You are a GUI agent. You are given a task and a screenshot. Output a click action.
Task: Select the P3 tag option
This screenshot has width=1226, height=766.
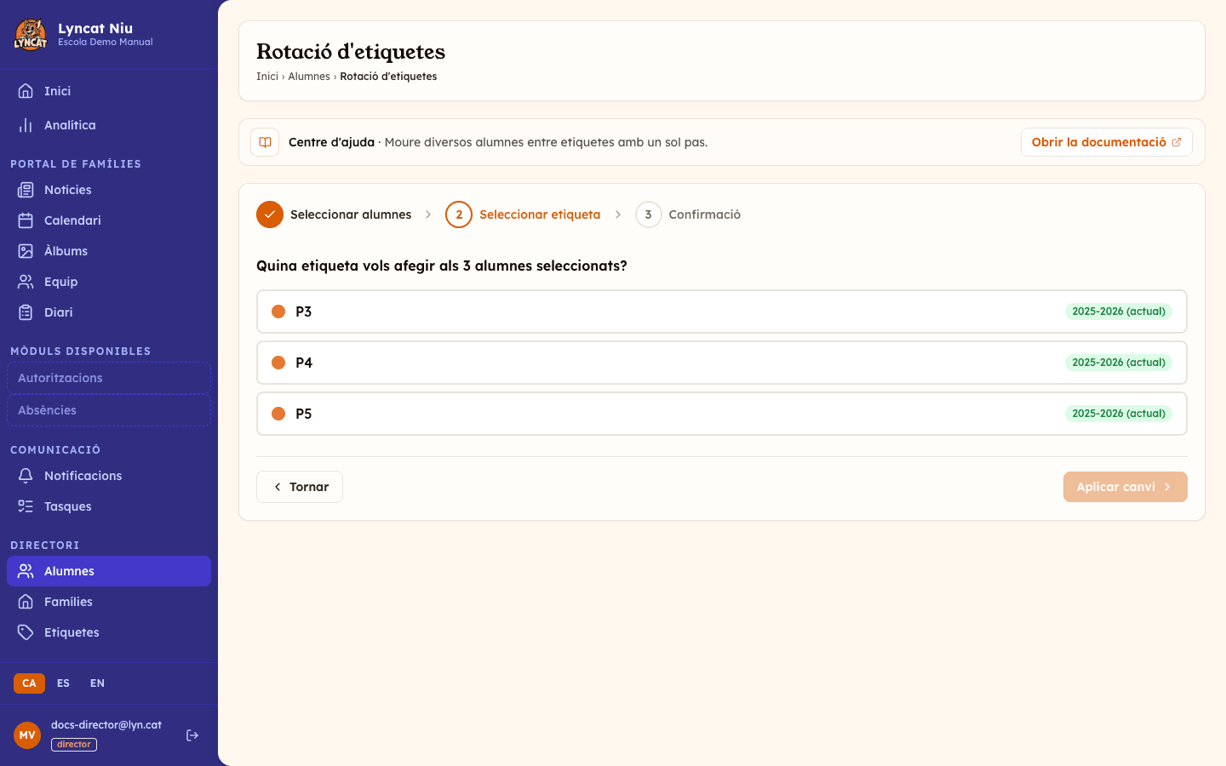tap(722, 312)
